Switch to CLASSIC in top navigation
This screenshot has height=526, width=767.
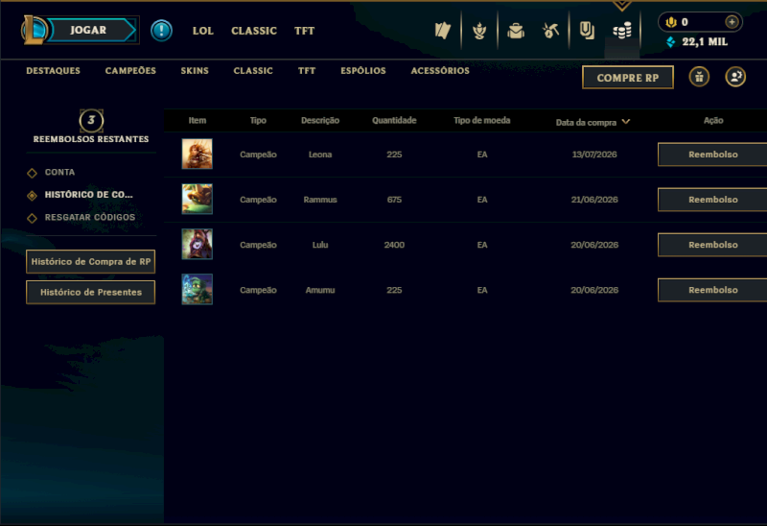[x=254, y=31]
